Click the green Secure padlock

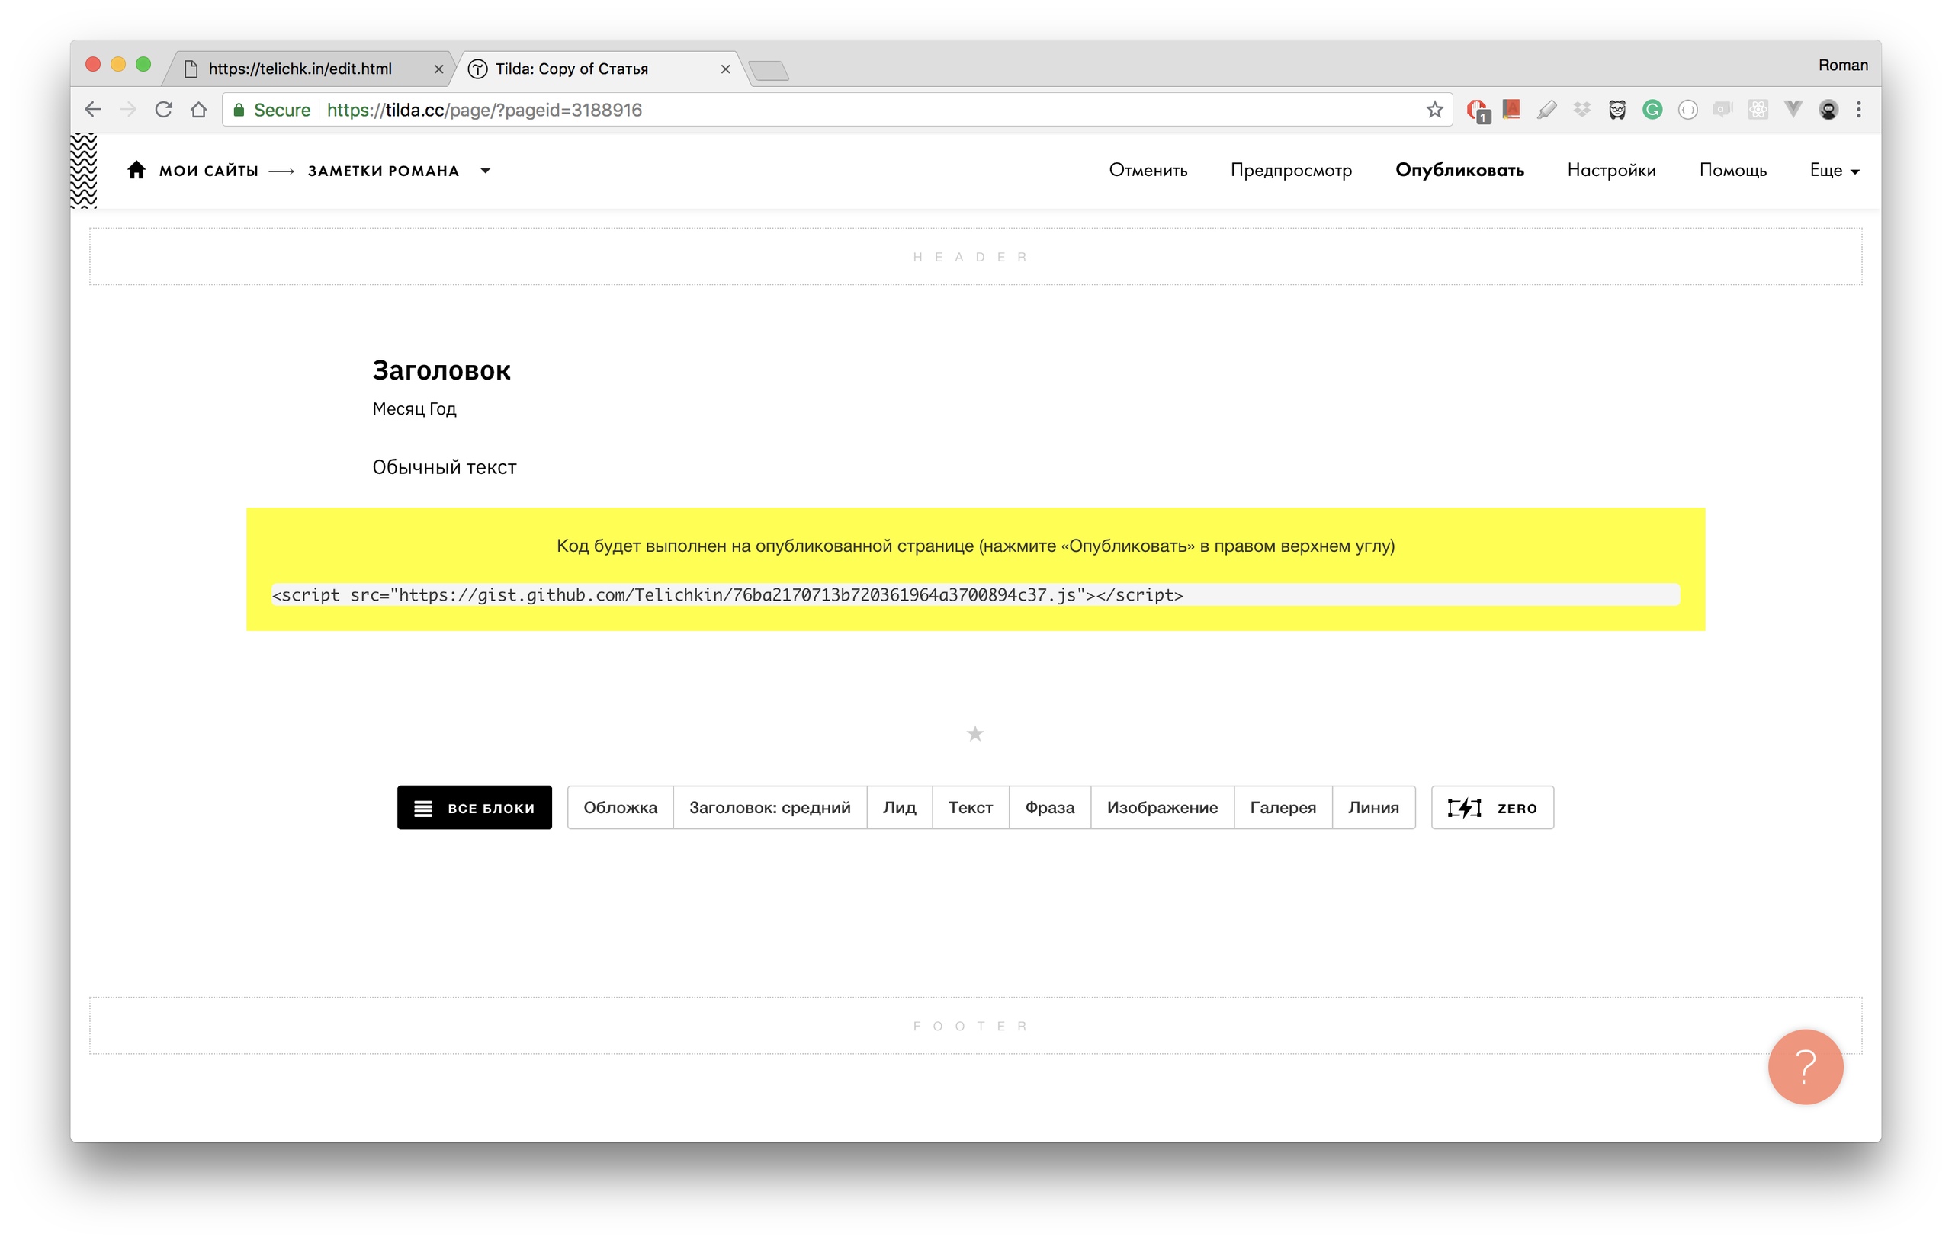pos(239,111)
